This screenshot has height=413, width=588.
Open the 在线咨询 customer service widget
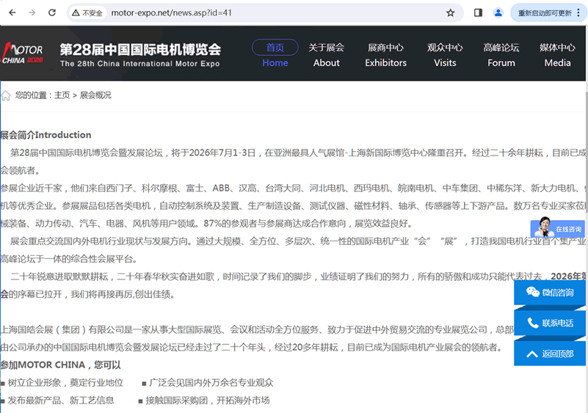tap(558, 228)
